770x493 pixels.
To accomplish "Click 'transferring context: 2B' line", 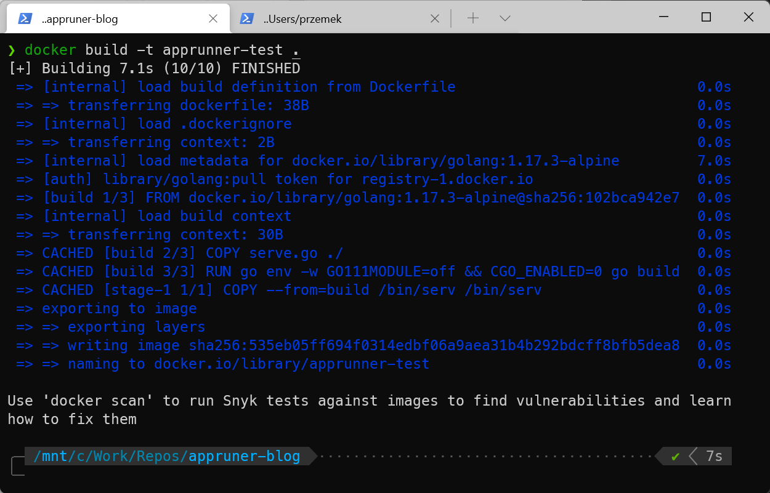I will click(145, 142).
